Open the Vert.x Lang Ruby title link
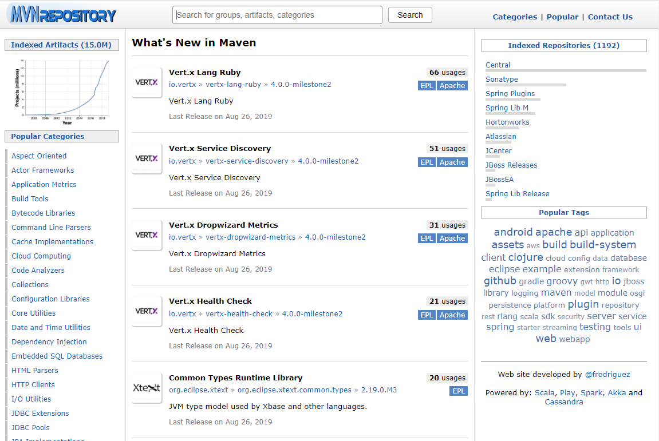Screen dimensions: 659x441 click(204, 72)
